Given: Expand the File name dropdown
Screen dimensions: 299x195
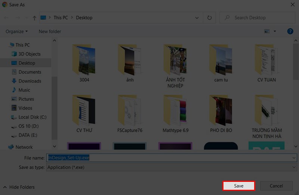Looking at the screenshot, I should [294, 158].
